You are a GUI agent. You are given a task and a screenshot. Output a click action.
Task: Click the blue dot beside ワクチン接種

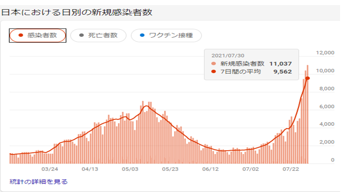click(x=142, y=35)
